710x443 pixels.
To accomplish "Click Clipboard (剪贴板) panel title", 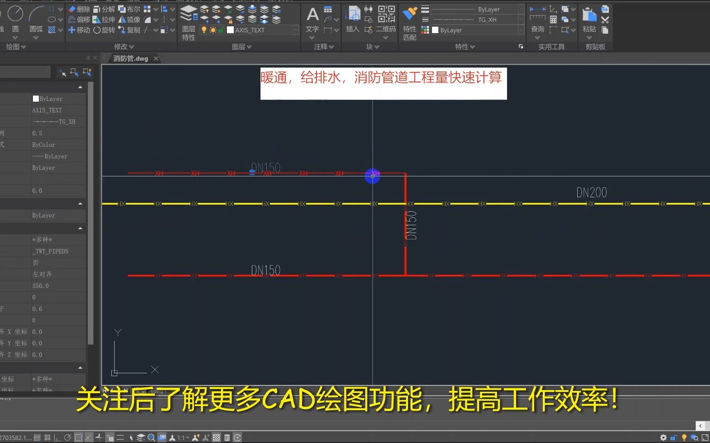I will [595, 47].
